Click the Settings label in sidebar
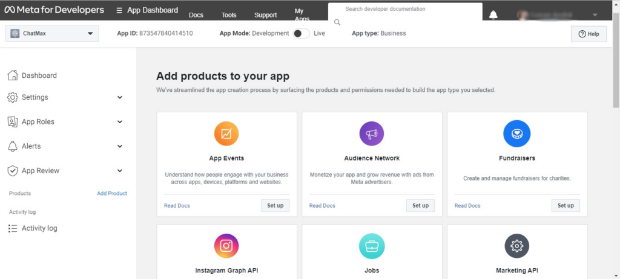Image resolution: width=620 pixels, height=279 pixels. pyautogui.click(x=35, y=97)
